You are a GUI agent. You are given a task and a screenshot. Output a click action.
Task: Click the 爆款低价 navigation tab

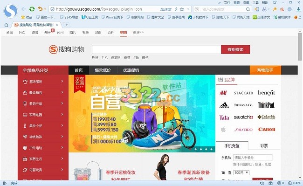(x=103, y=70)
